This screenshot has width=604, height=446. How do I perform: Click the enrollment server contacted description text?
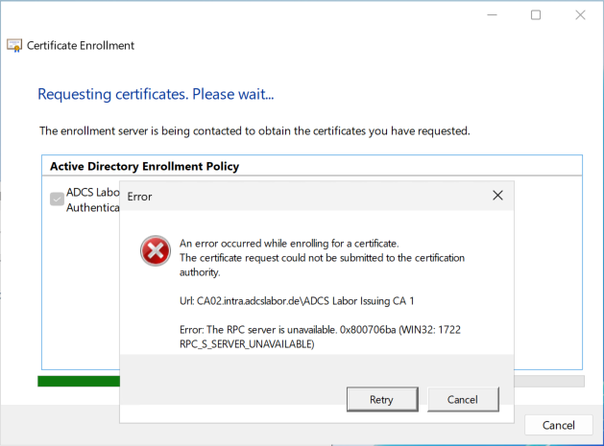(254, 129)
